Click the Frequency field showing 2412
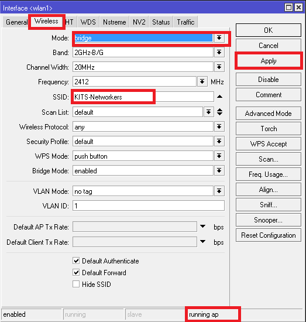The height and width of the screenshot is (322, 306). [x=135, y=82]
